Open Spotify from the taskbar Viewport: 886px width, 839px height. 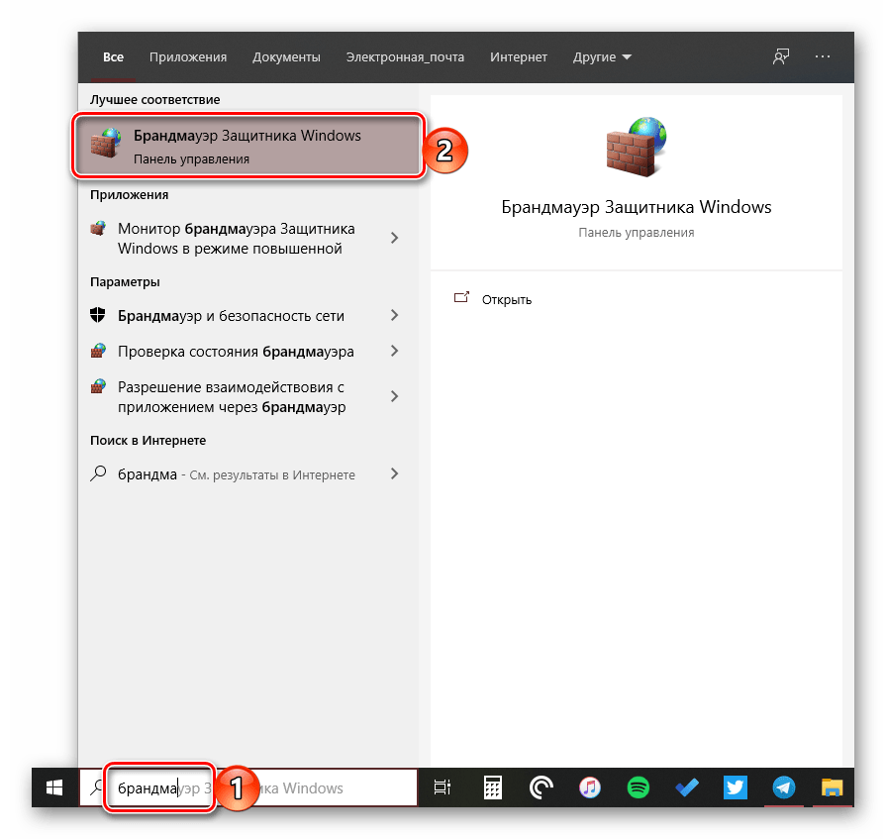639,788
